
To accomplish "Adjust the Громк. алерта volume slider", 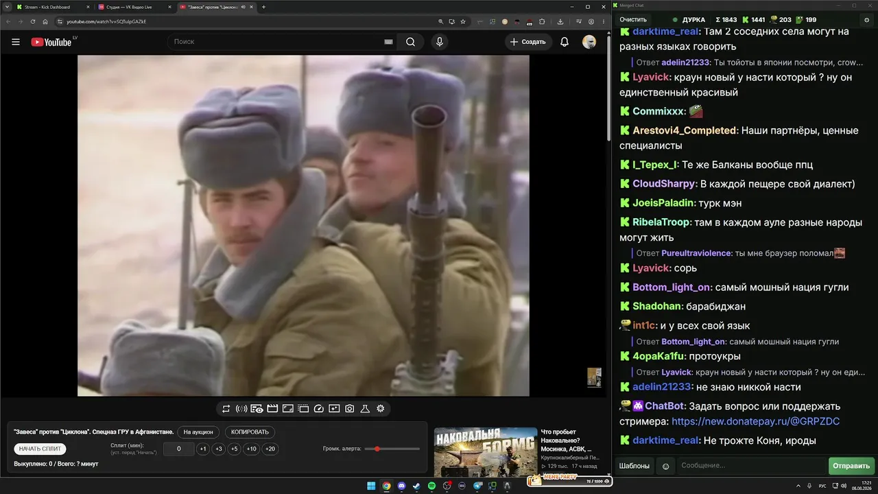I will point(392,449).
